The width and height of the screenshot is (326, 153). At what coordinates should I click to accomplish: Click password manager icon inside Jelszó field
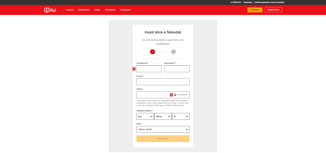pos(171,95)
